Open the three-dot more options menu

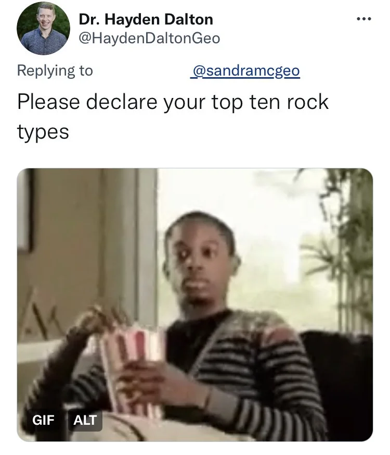pos(364,19)
